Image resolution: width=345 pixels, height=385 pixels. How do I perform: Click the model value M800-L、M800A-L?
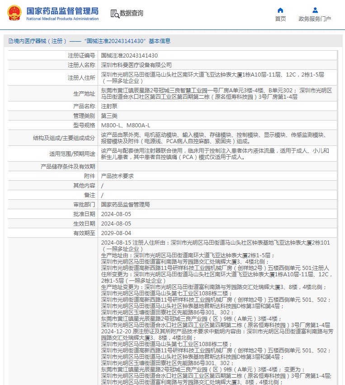click(125, 125)
